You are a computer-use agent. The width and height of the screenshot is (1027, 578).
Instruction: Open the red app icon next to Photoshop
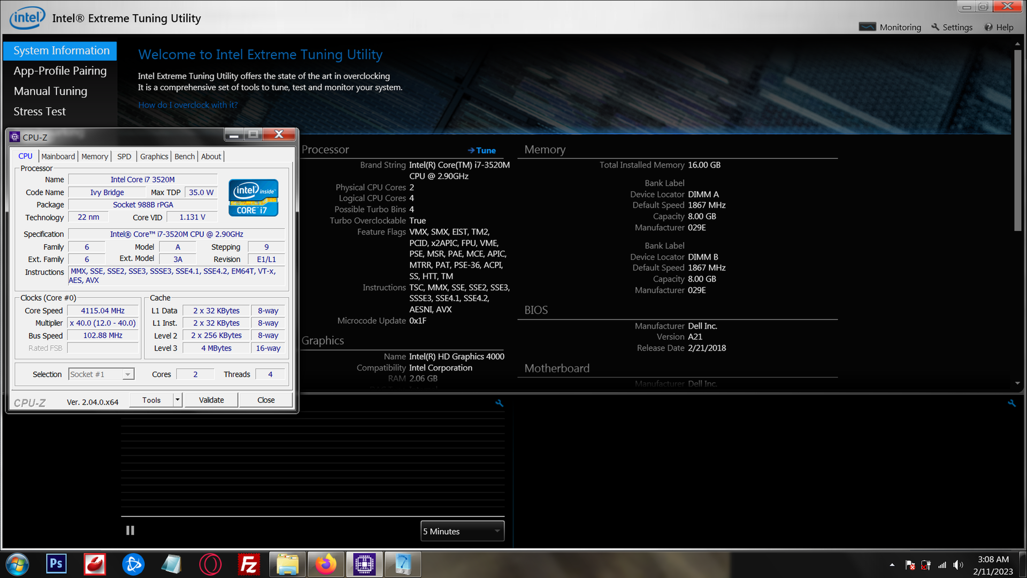pos(95,564)
